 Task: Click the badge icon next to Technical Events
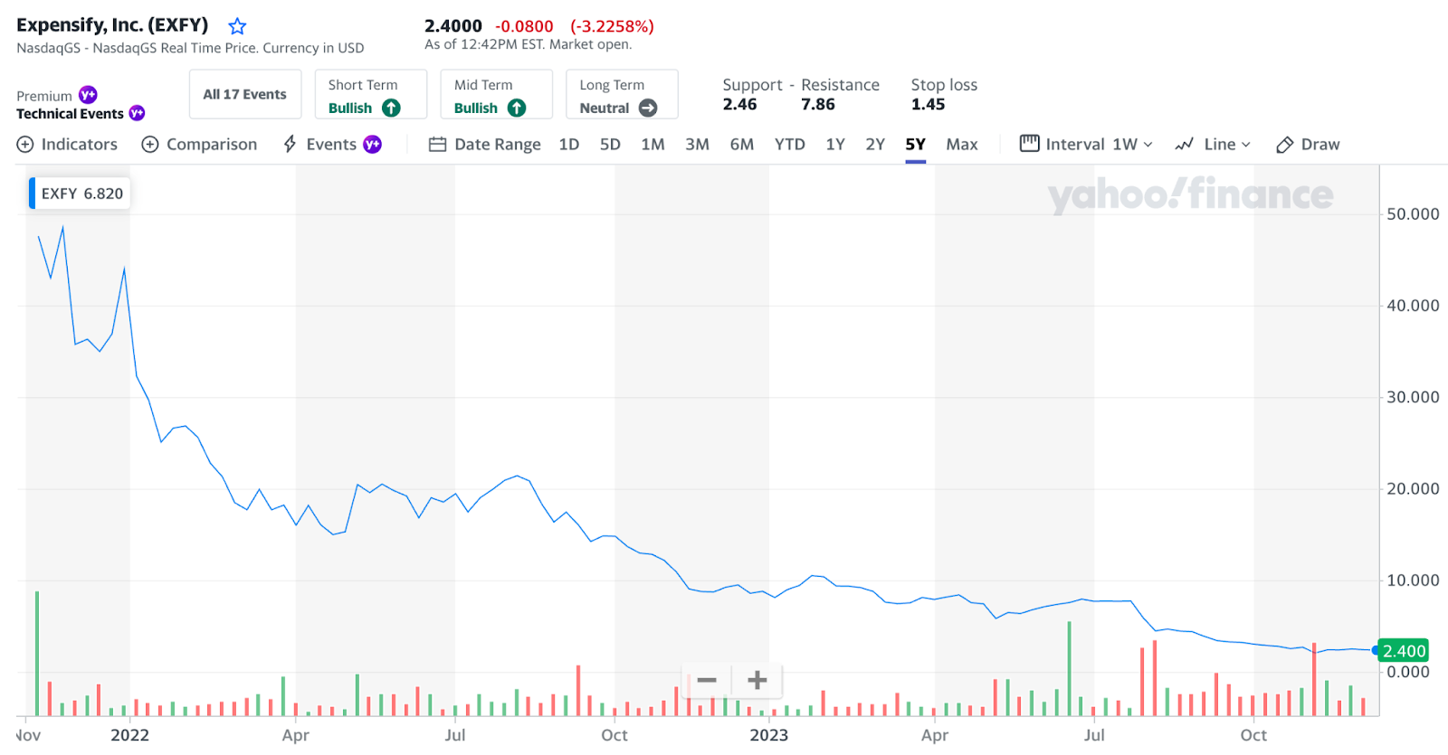click(x=137, y=113)
